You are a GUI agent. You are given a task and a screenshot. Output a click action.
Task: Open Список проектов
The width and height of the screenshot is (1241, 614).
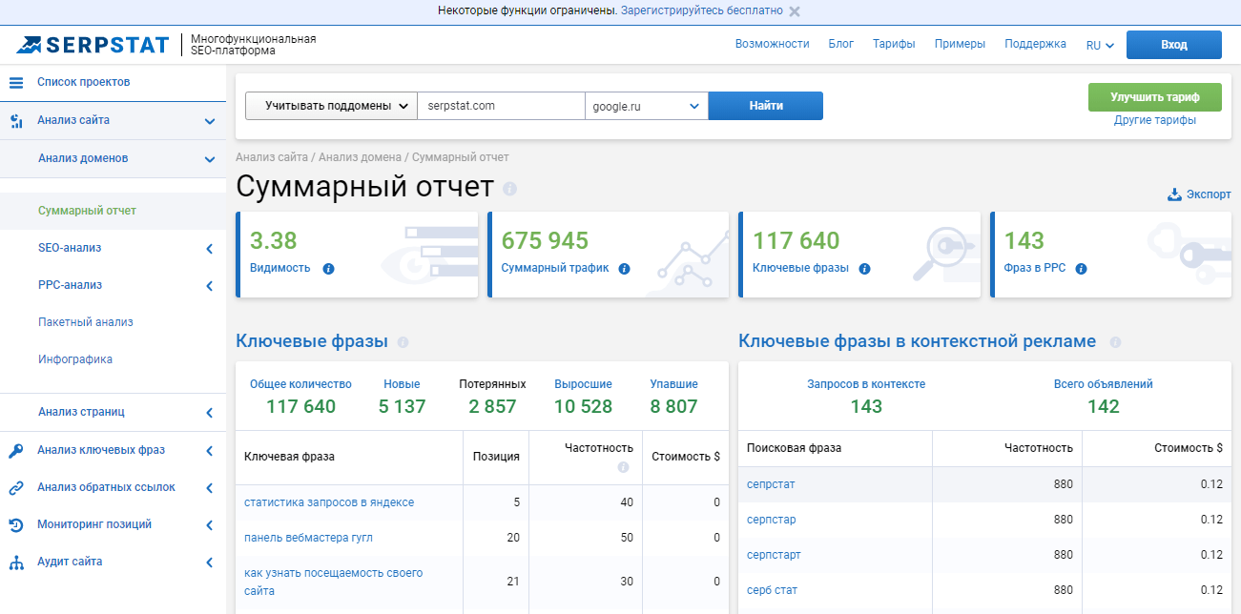pyautogui.click(x=83, y=82)
